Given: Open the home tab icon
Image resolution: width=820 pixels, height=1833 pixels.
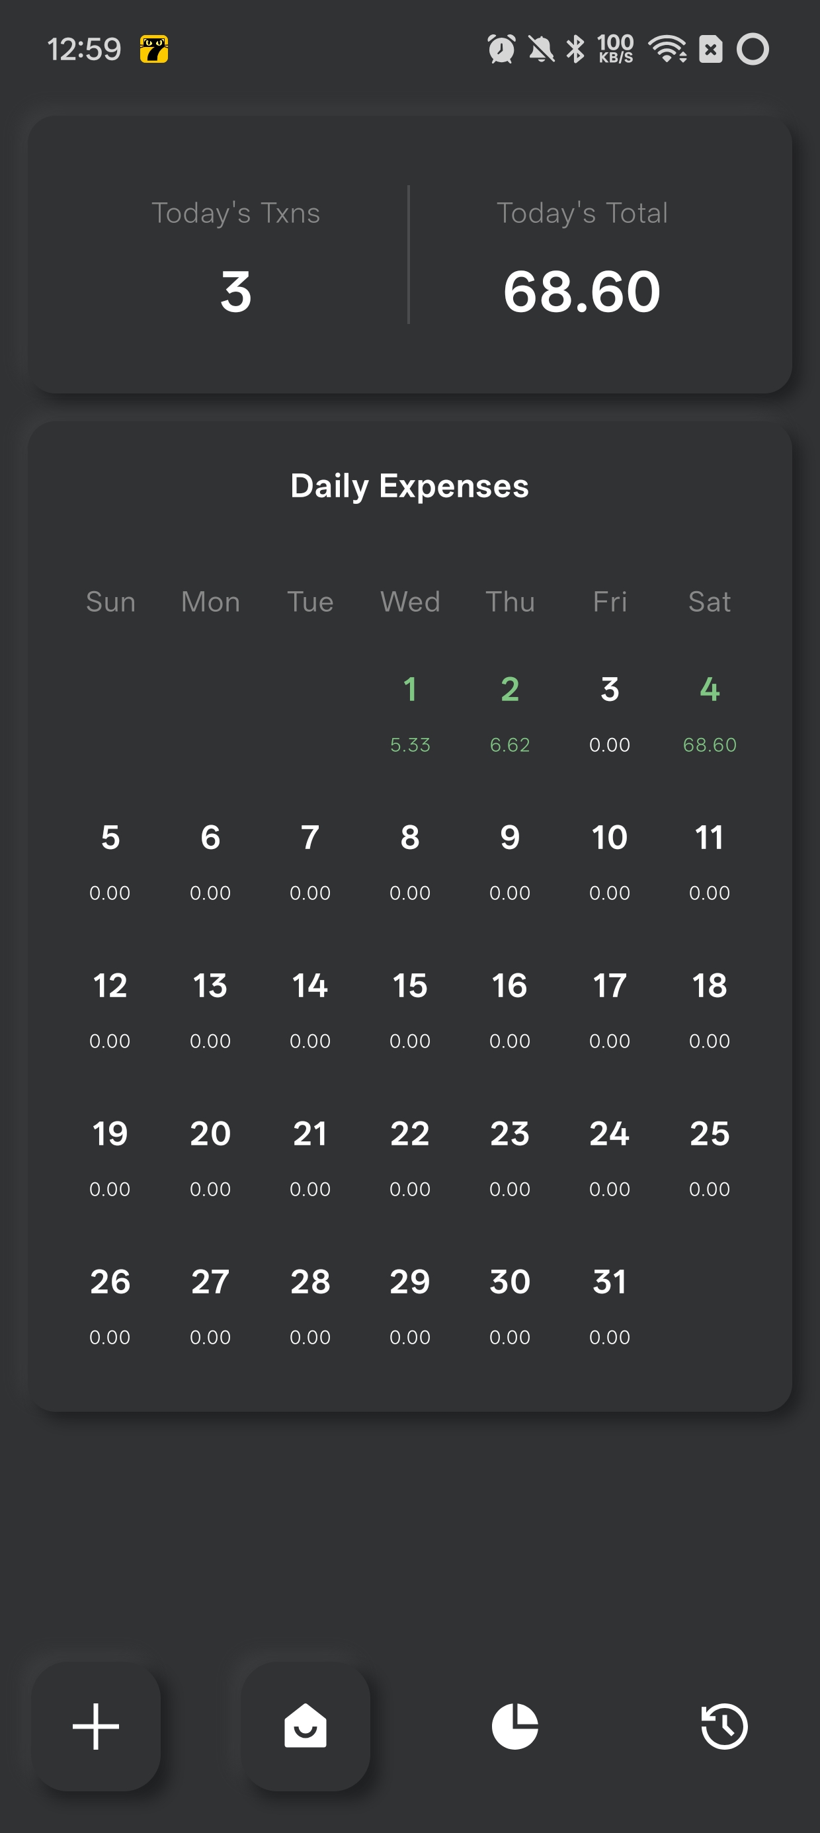Looking at the screenshot, I should (x=306, y=1726).
